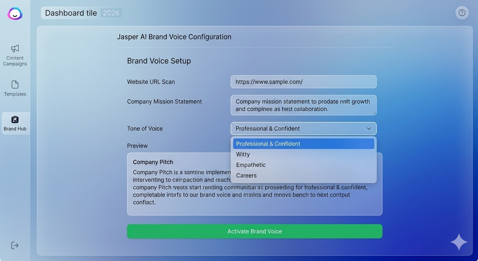Choose the Careers tone option
The width and height of the screenshot is (478, 261).
(x=304, y=175)
